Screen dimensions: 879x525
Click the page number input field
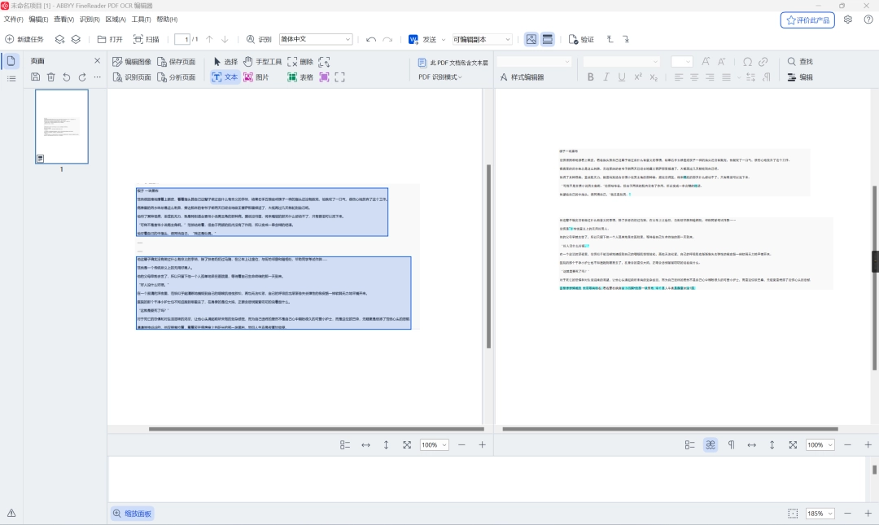[x=182, y=39]
